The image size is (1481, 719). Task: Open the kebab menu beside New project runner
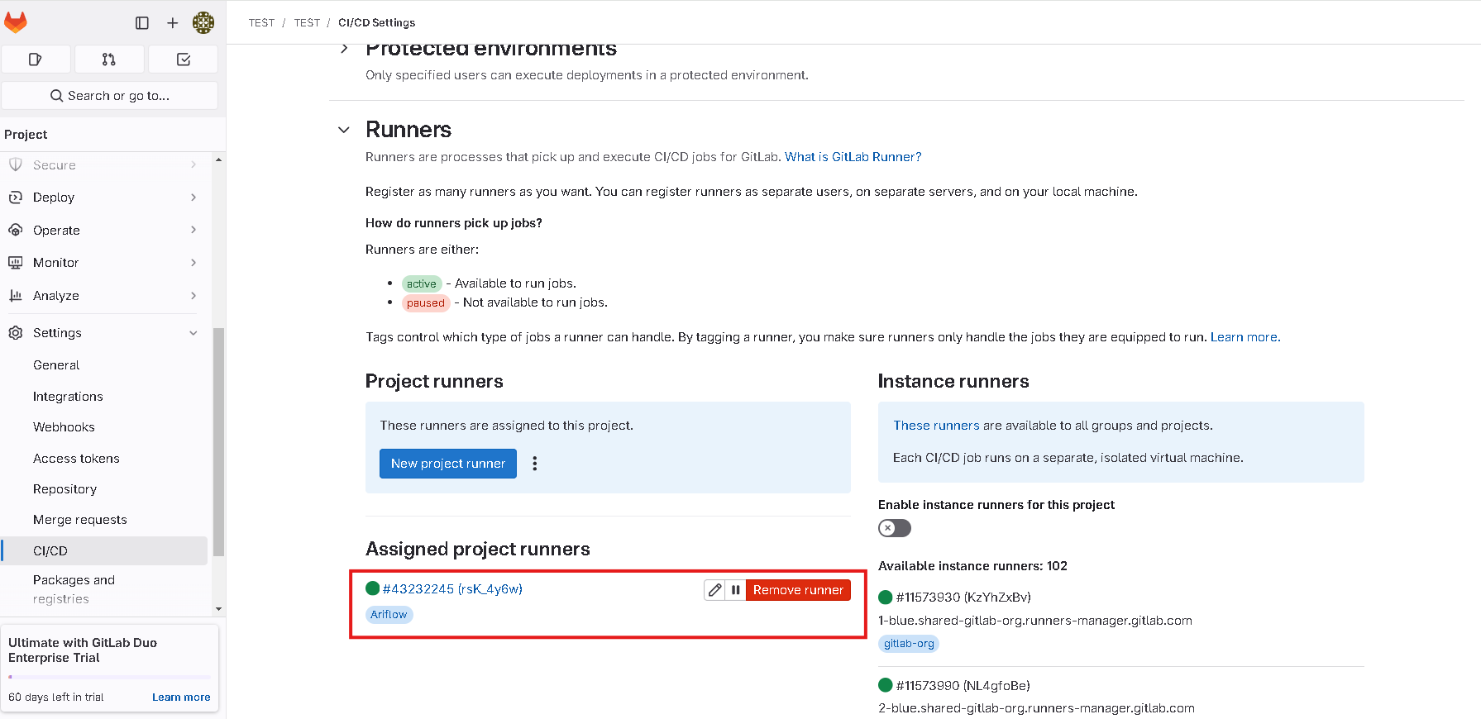point(535,464)
